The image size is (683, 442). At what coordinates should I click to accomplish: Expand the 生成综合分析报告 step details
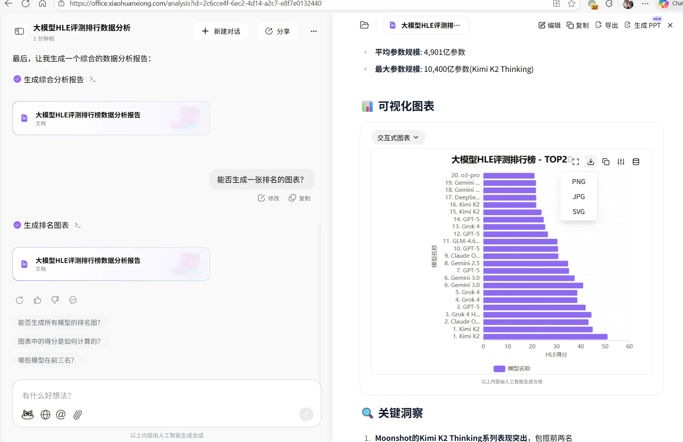click(x=93, y=79)
